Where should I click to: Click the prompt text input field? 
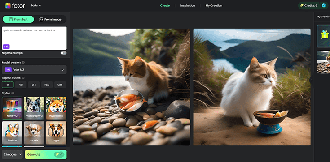click(34, 38)
